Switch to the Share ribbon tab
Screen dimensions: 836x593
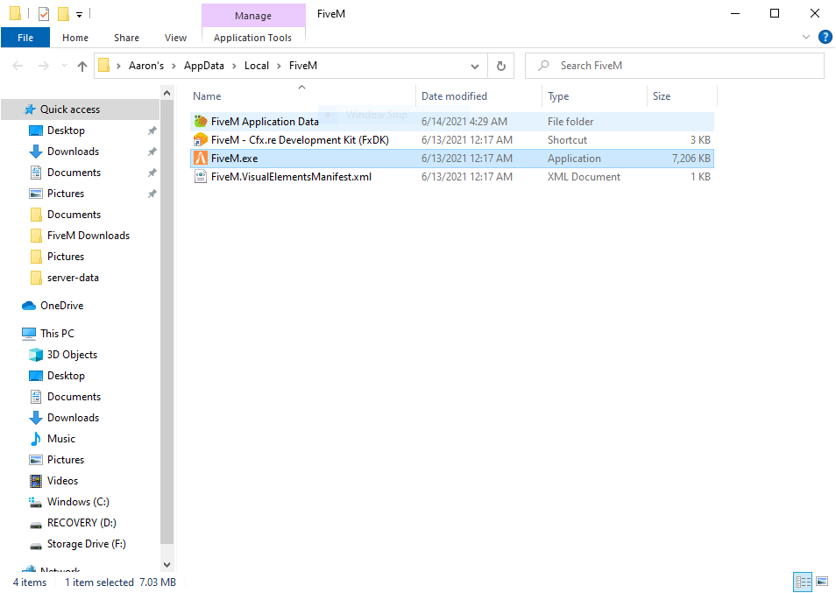pos(126,38)
